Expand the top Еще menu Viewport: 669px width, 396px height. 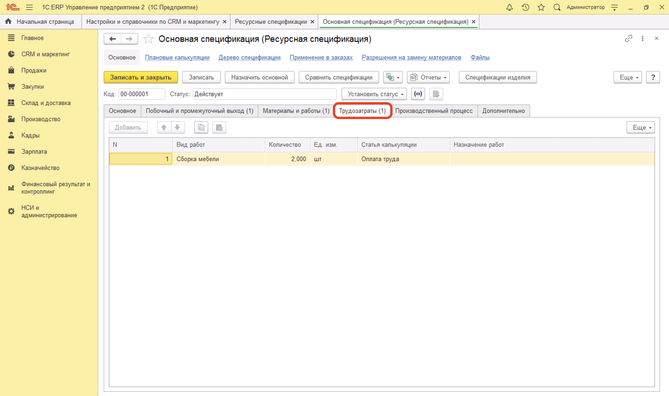pyautogui.click(x=628, y=77)
